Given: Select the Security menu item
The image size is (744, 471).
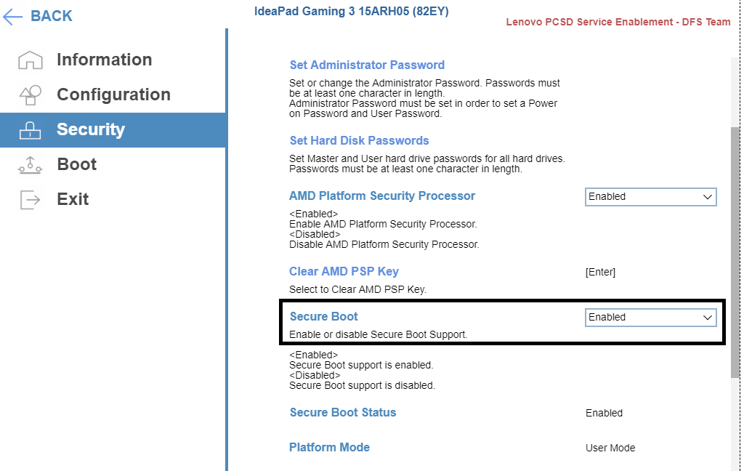Looking at the screenshot, I should (113, 129).
